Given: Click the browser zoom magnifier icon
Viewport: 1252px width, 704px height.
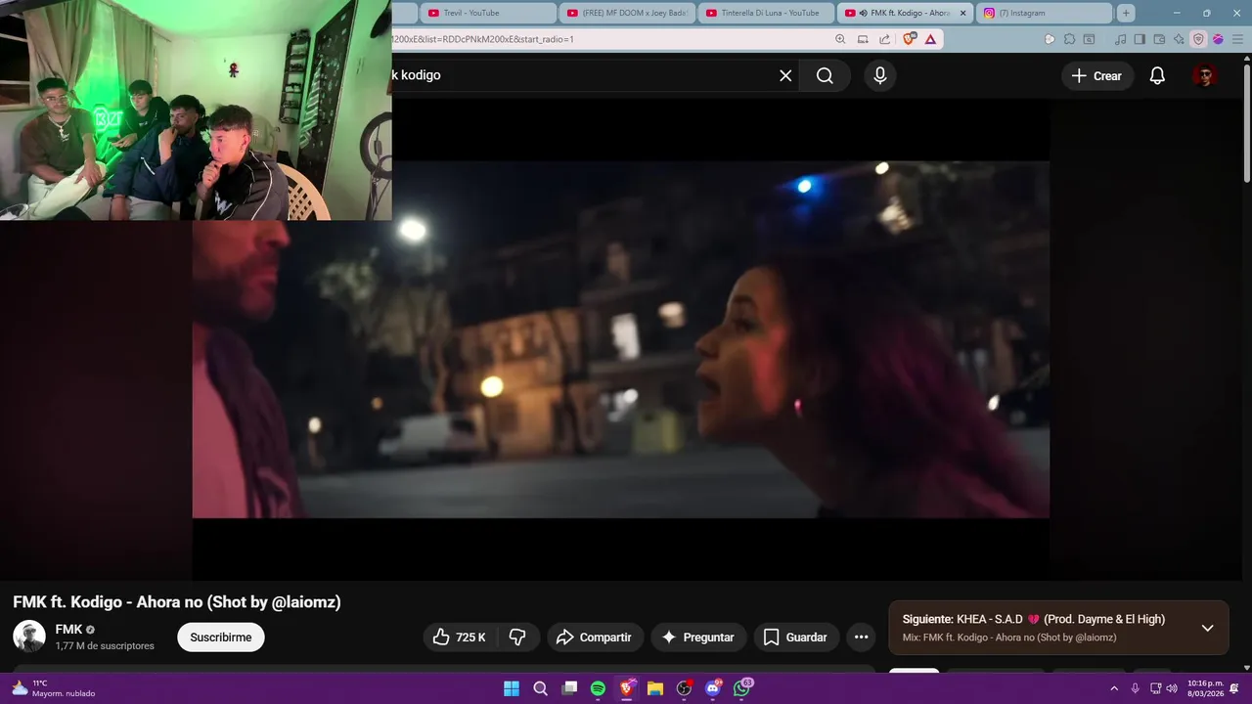Looking at the screenshot, I should tap(840, 39).
